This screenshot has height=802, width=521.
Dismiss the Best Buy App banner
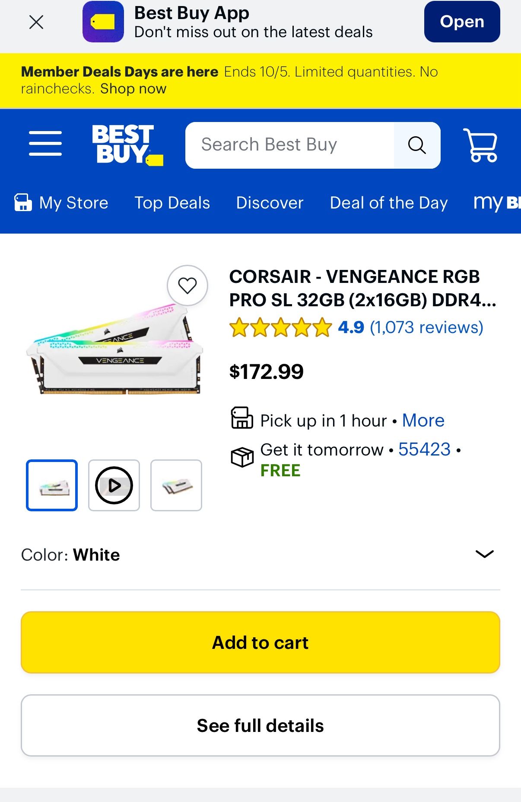pyautogui.click(x=36, y=22)
